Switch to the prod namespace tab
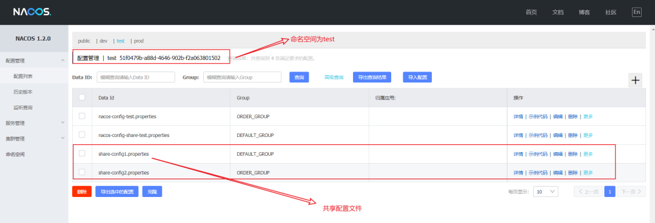655x223 pixels. [139, 41]
